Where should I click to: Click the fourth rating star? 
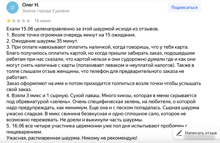coord(23,21)
